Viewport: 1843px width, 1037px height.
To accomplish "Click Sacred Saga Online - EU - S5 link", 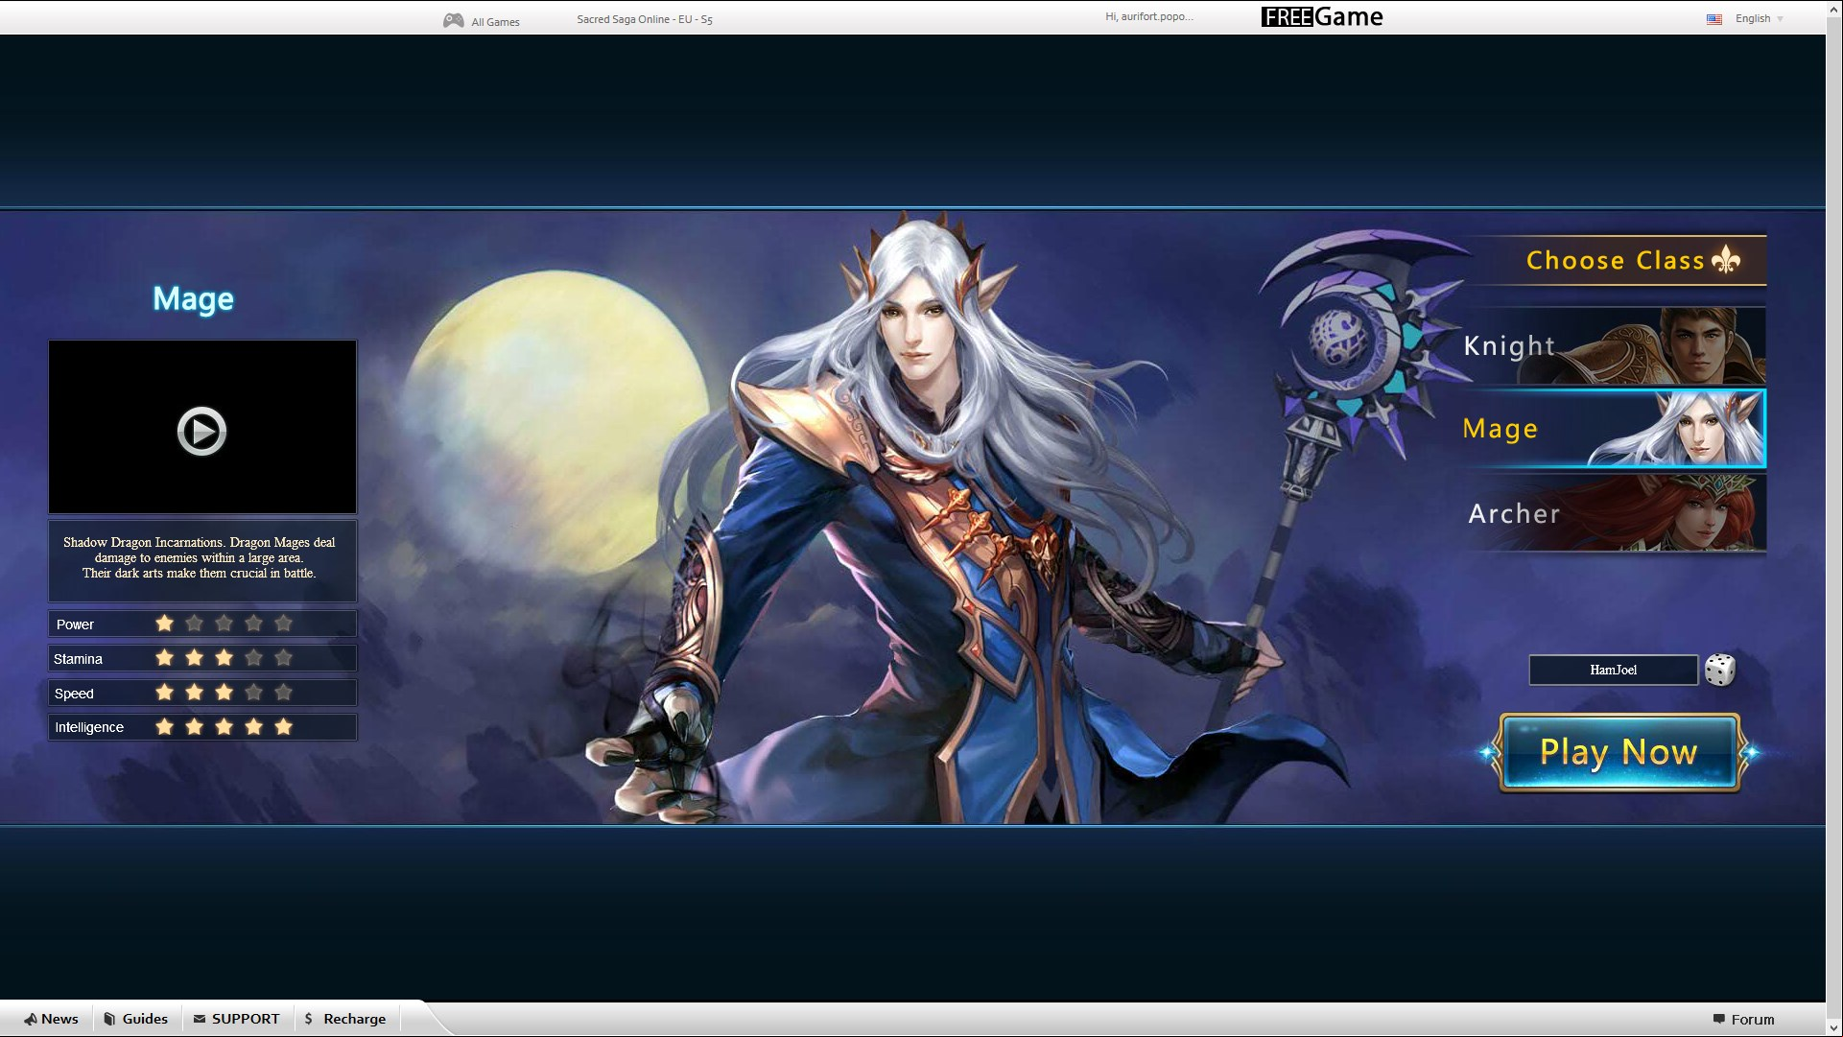I will click(644, 19).
